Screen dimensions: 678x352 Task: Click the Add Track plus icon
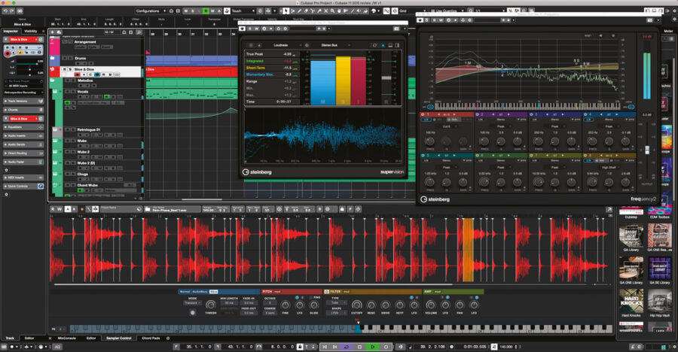[x=53, y=32]
